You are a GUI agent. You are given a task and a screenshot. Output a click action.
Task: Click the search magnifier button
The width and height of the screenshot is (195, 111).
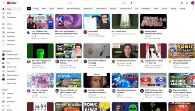[x=124, y=3]
